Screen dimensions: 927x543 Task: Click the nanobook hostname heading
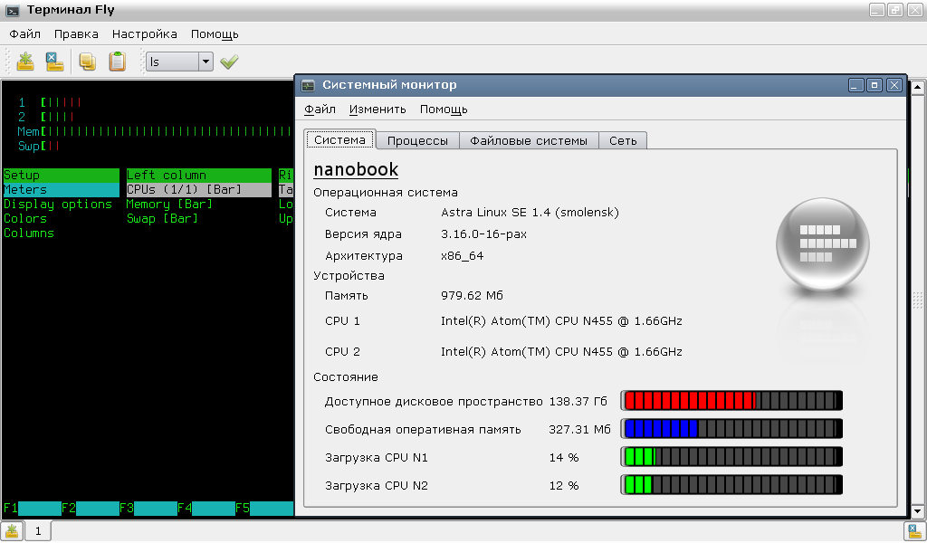(356, 169)
